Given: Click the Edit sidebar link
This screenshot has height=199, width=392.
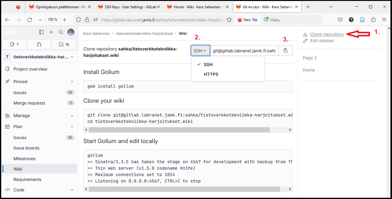Looking at the screenshot, I should (322, 41).
